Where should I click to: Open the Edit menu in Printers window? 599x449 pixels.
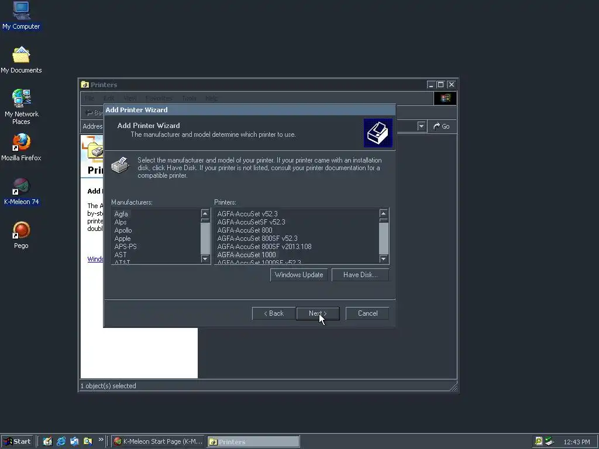108,98
